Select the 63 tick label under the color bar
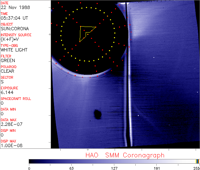This screenshot has height=170, width=200. (71, 168)
